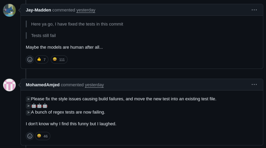Open the options menu on MohamedAmjed's comment
The height and width of the screenshot is (148, 266).
(254, 85)
